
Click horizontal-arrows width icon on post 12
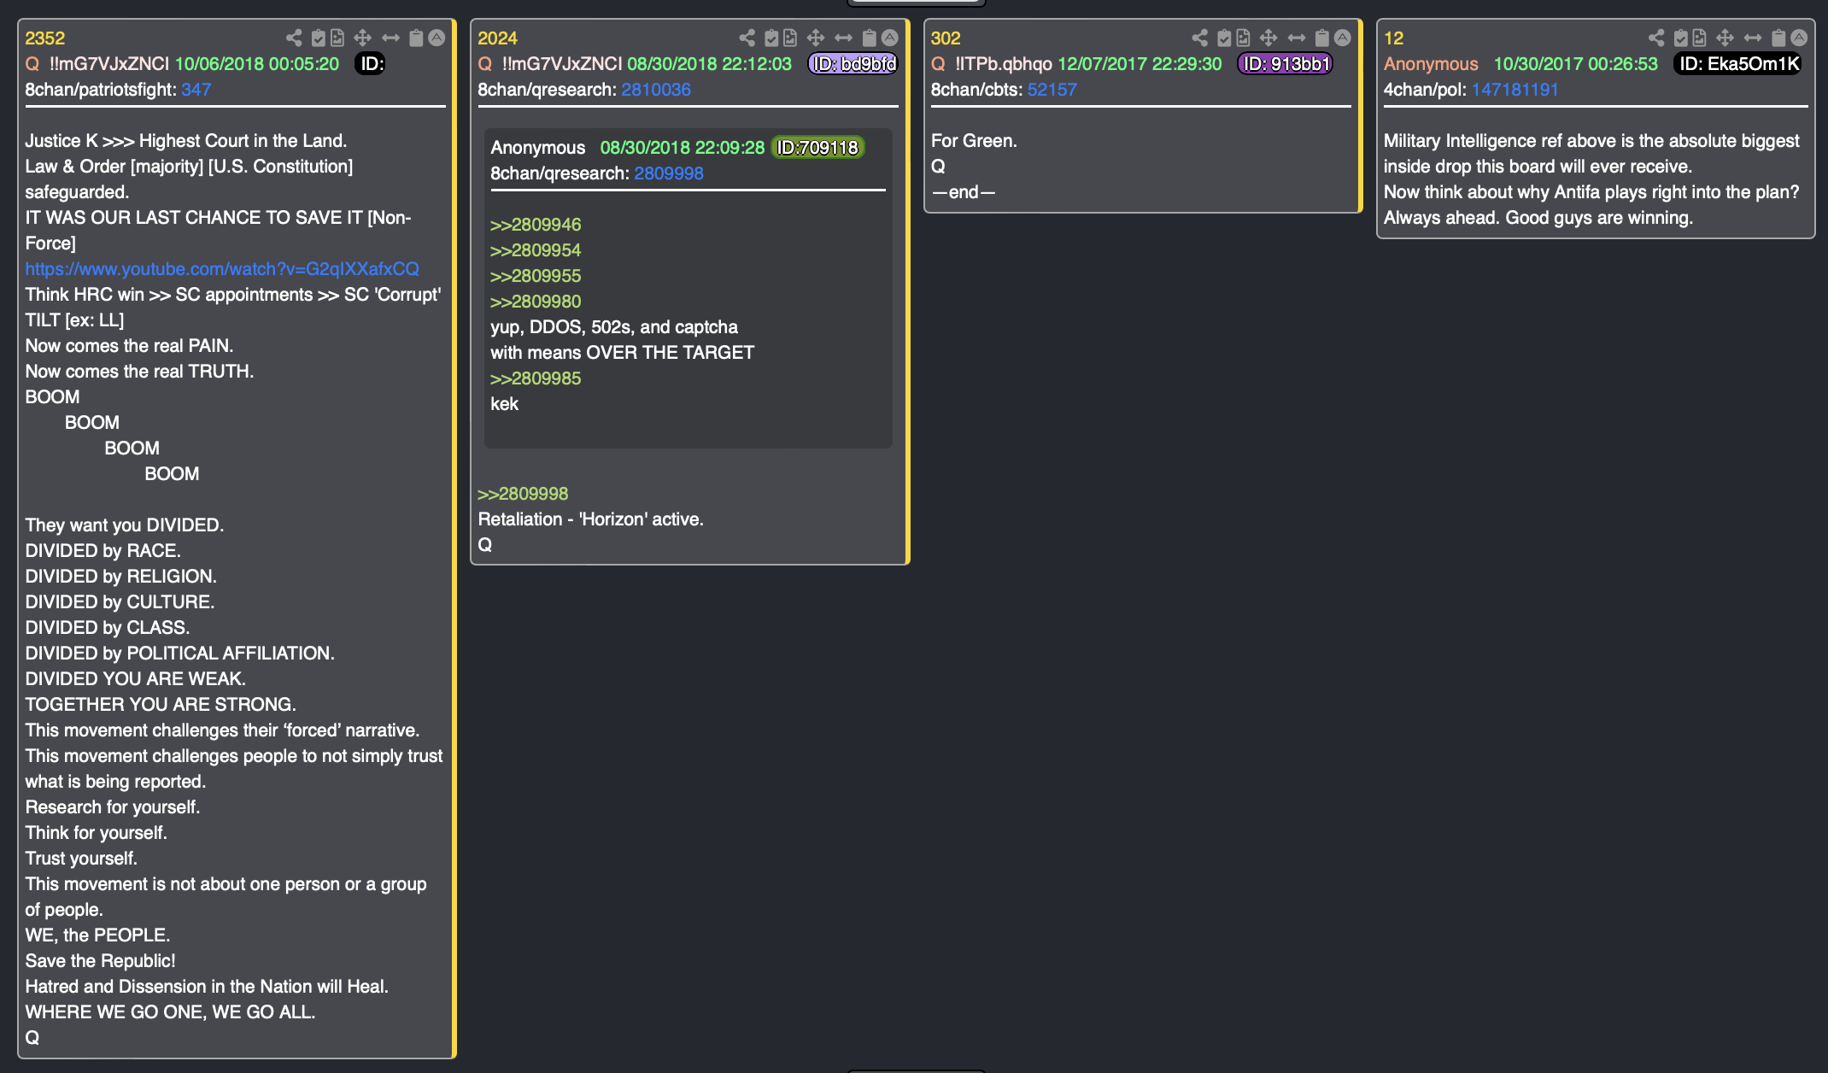pos(1753,38)
